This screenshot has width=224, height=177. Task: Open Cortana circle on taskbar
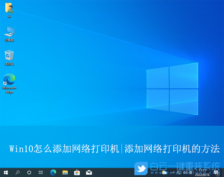[x=29, y=173]
